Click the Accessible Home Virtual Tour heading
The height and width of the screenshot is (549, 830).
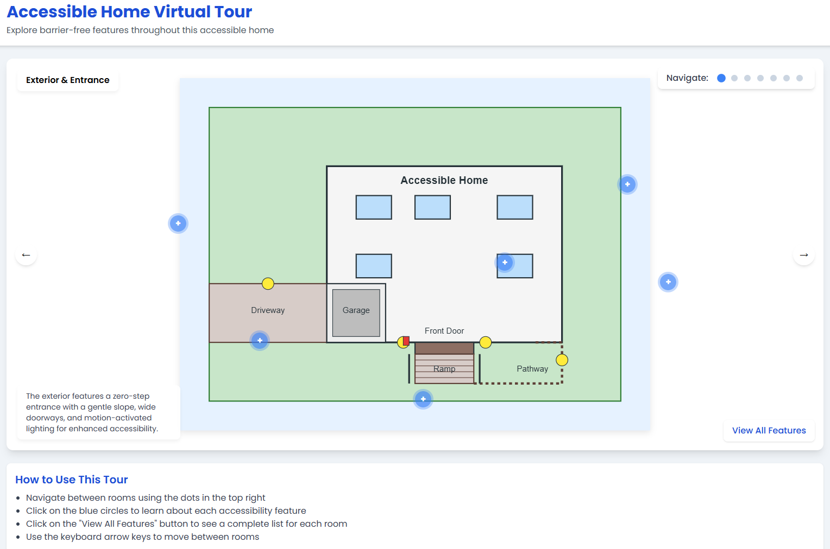pos(129,11)
